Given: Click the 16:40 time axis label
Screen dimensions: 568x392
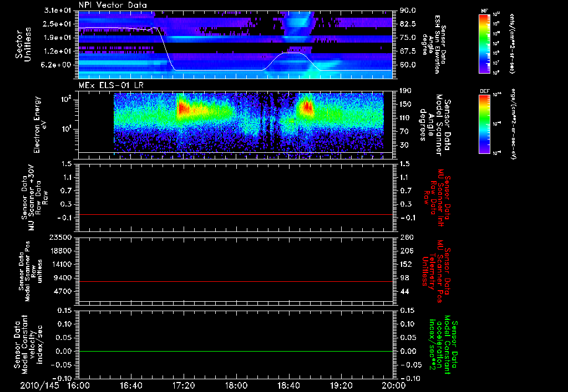Looking at the screenshot, I should (131, 385).
